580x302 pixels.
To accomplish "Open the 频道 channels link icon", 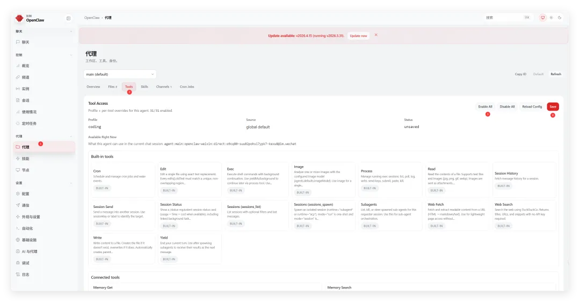I will 18,77.
